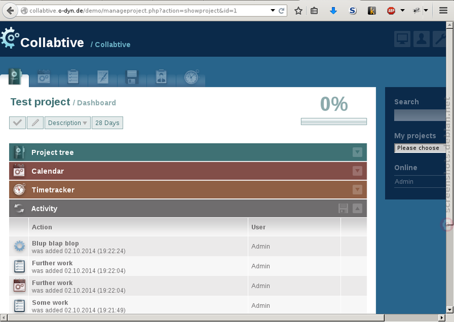Screen dimensions: 454x322
Task: Expand the Calendar section arrow
Action: click(x=358, y=171)
